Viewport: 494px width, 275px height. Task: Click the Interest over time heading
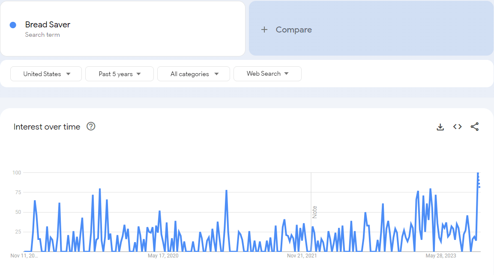pos(47,127)
